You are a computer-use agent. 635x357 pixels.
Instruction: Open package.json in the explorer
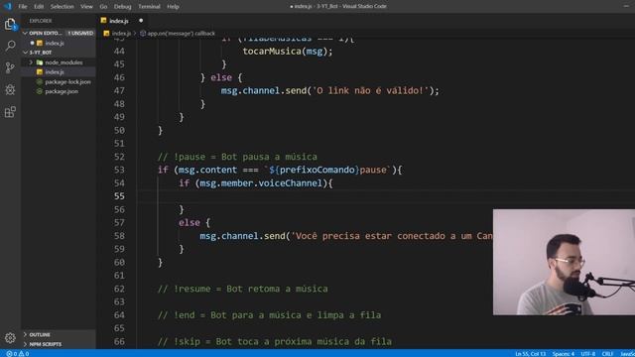pyautogui.click(x=62, y=91)
